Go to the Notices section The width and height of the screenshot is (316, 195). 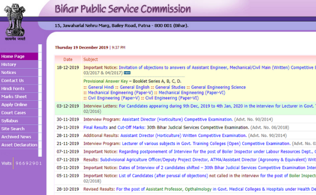click(9, 72)
